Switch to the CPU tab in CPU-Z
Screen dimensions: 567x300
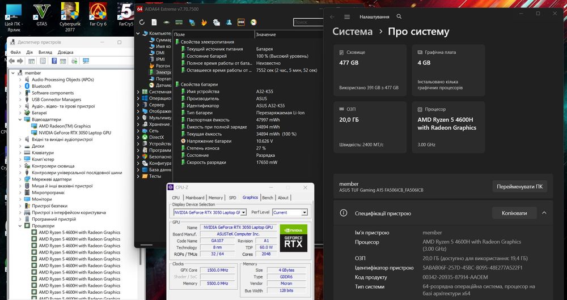(176, 198)
